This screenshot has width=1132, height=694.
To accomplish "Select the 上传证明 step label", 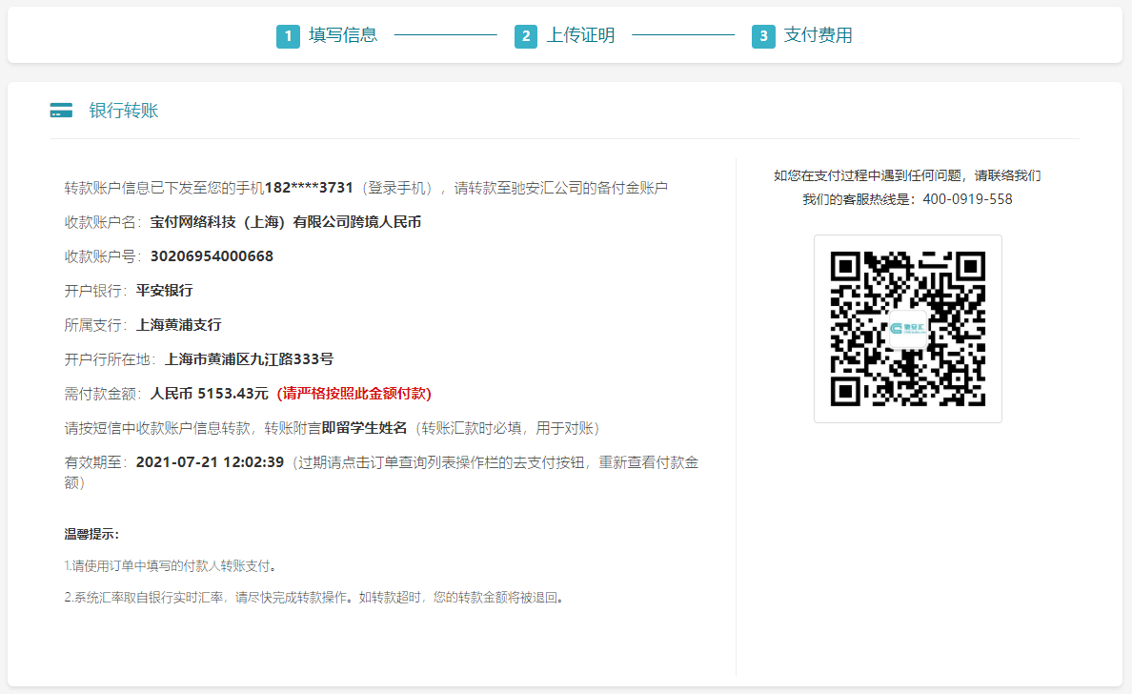I will point(580,35).
